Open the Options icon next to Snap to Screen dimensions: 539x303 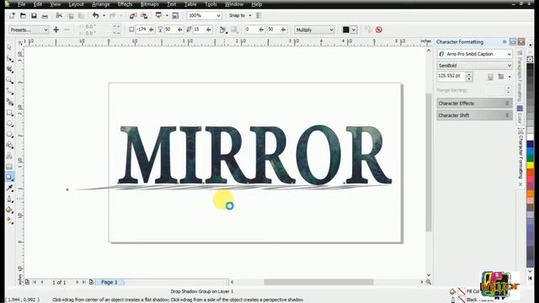point(259,15)
